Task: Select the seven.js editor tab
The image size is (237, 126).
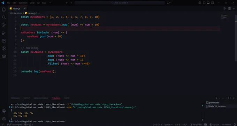Action: 18,8
